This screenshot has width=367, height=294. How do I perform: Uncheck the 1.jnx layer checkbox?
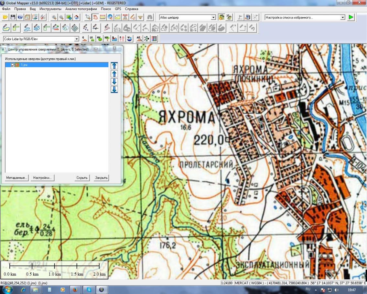[13, 65]
